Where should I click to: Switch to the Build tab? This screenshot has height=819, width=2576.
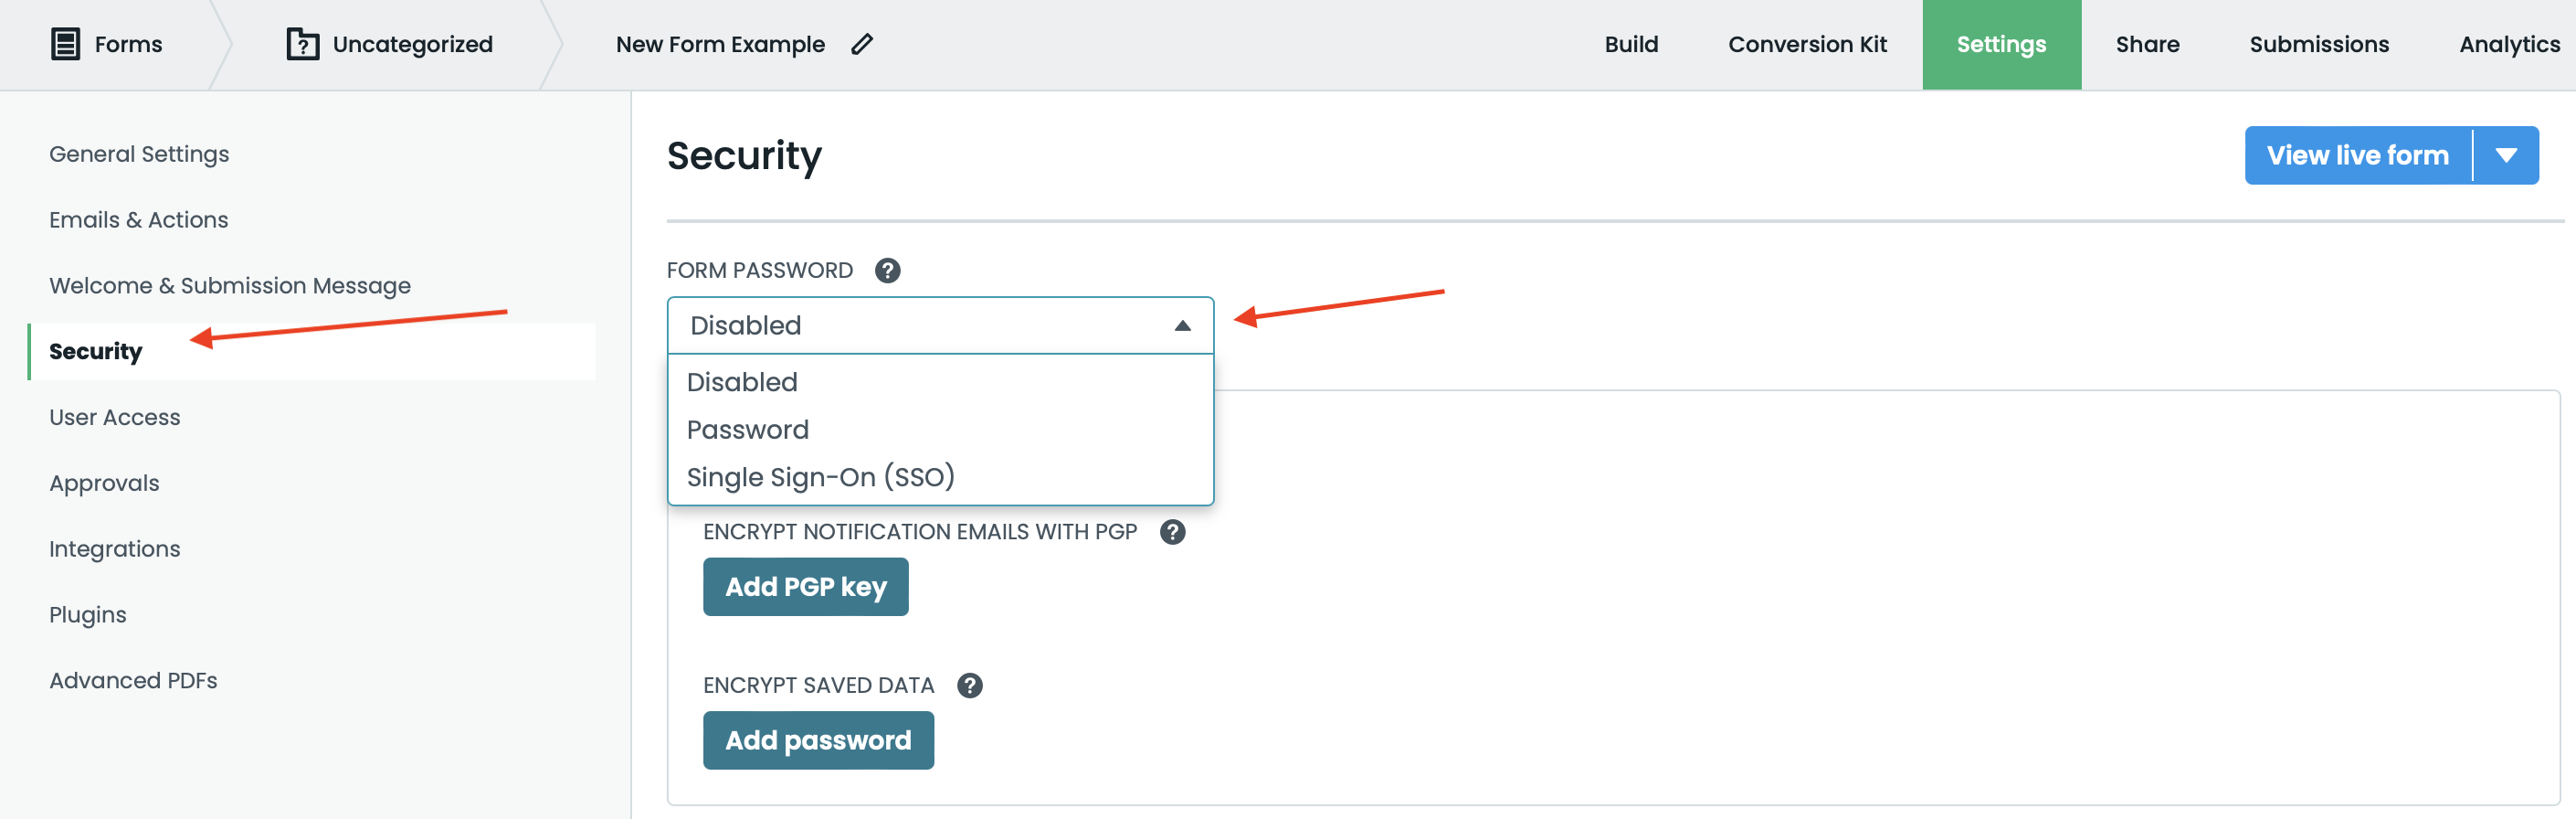[1630, 44]
